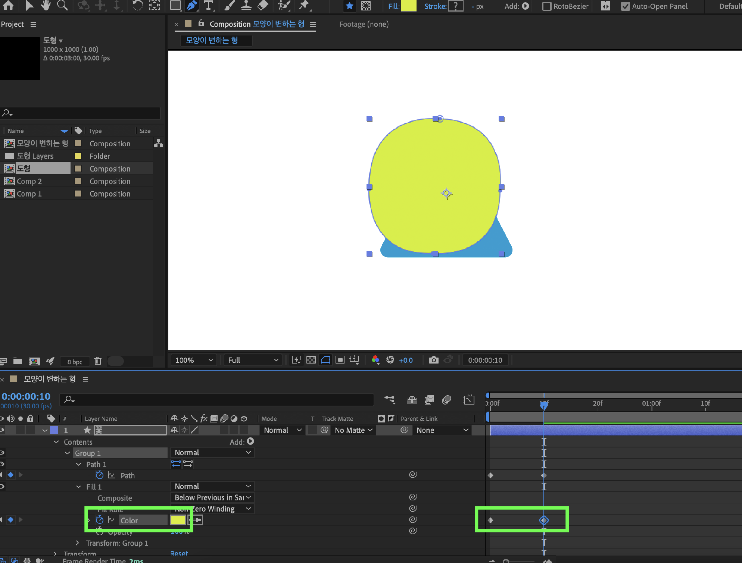Viewport: 742px width, 563px height.
Task: Open the Composition panel menu
Action: (x=313, y=24)
